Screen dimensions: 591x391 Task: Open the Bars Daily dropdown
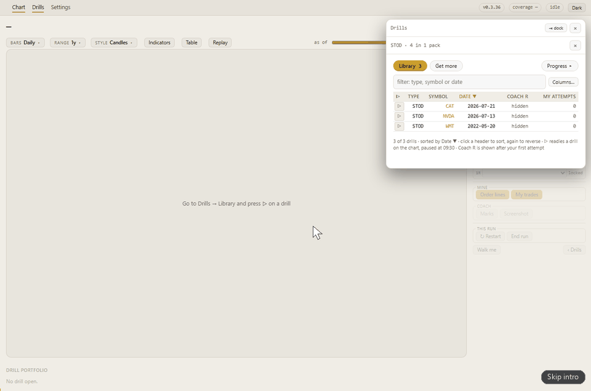pos(25,42)
